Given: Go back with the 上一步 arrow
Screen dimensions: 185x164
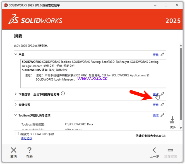Looking at the screenshot, I should point(154,150).
